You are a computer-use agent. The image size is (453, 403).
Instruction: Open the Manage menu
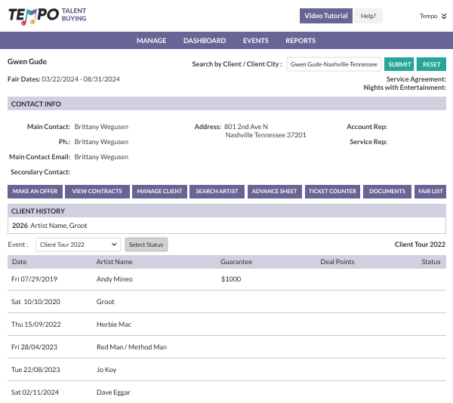(151, 41)
